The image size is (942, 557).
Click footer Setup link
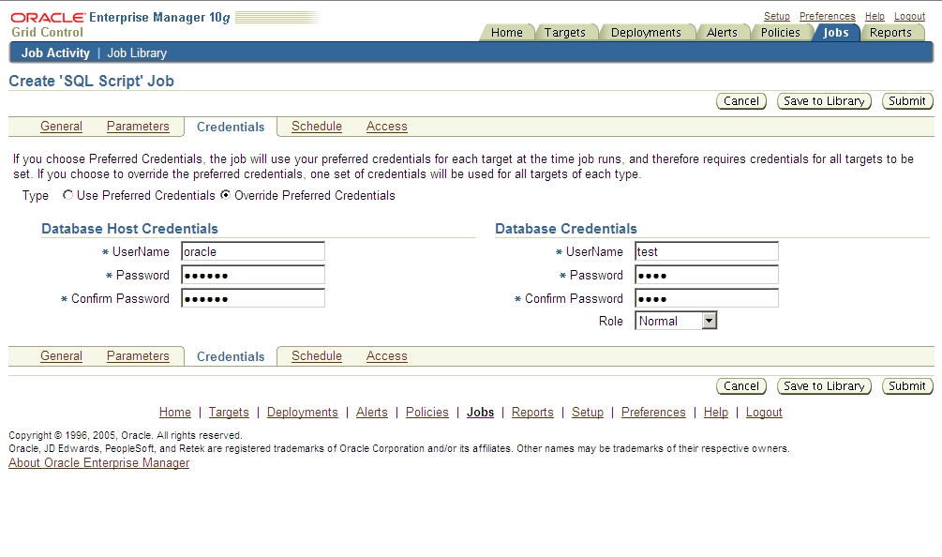tap(588, 413)
